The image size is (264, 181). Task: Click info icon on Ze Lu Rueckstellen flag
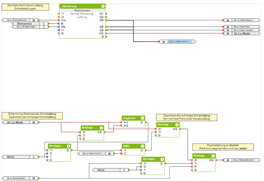coord(3,178)
